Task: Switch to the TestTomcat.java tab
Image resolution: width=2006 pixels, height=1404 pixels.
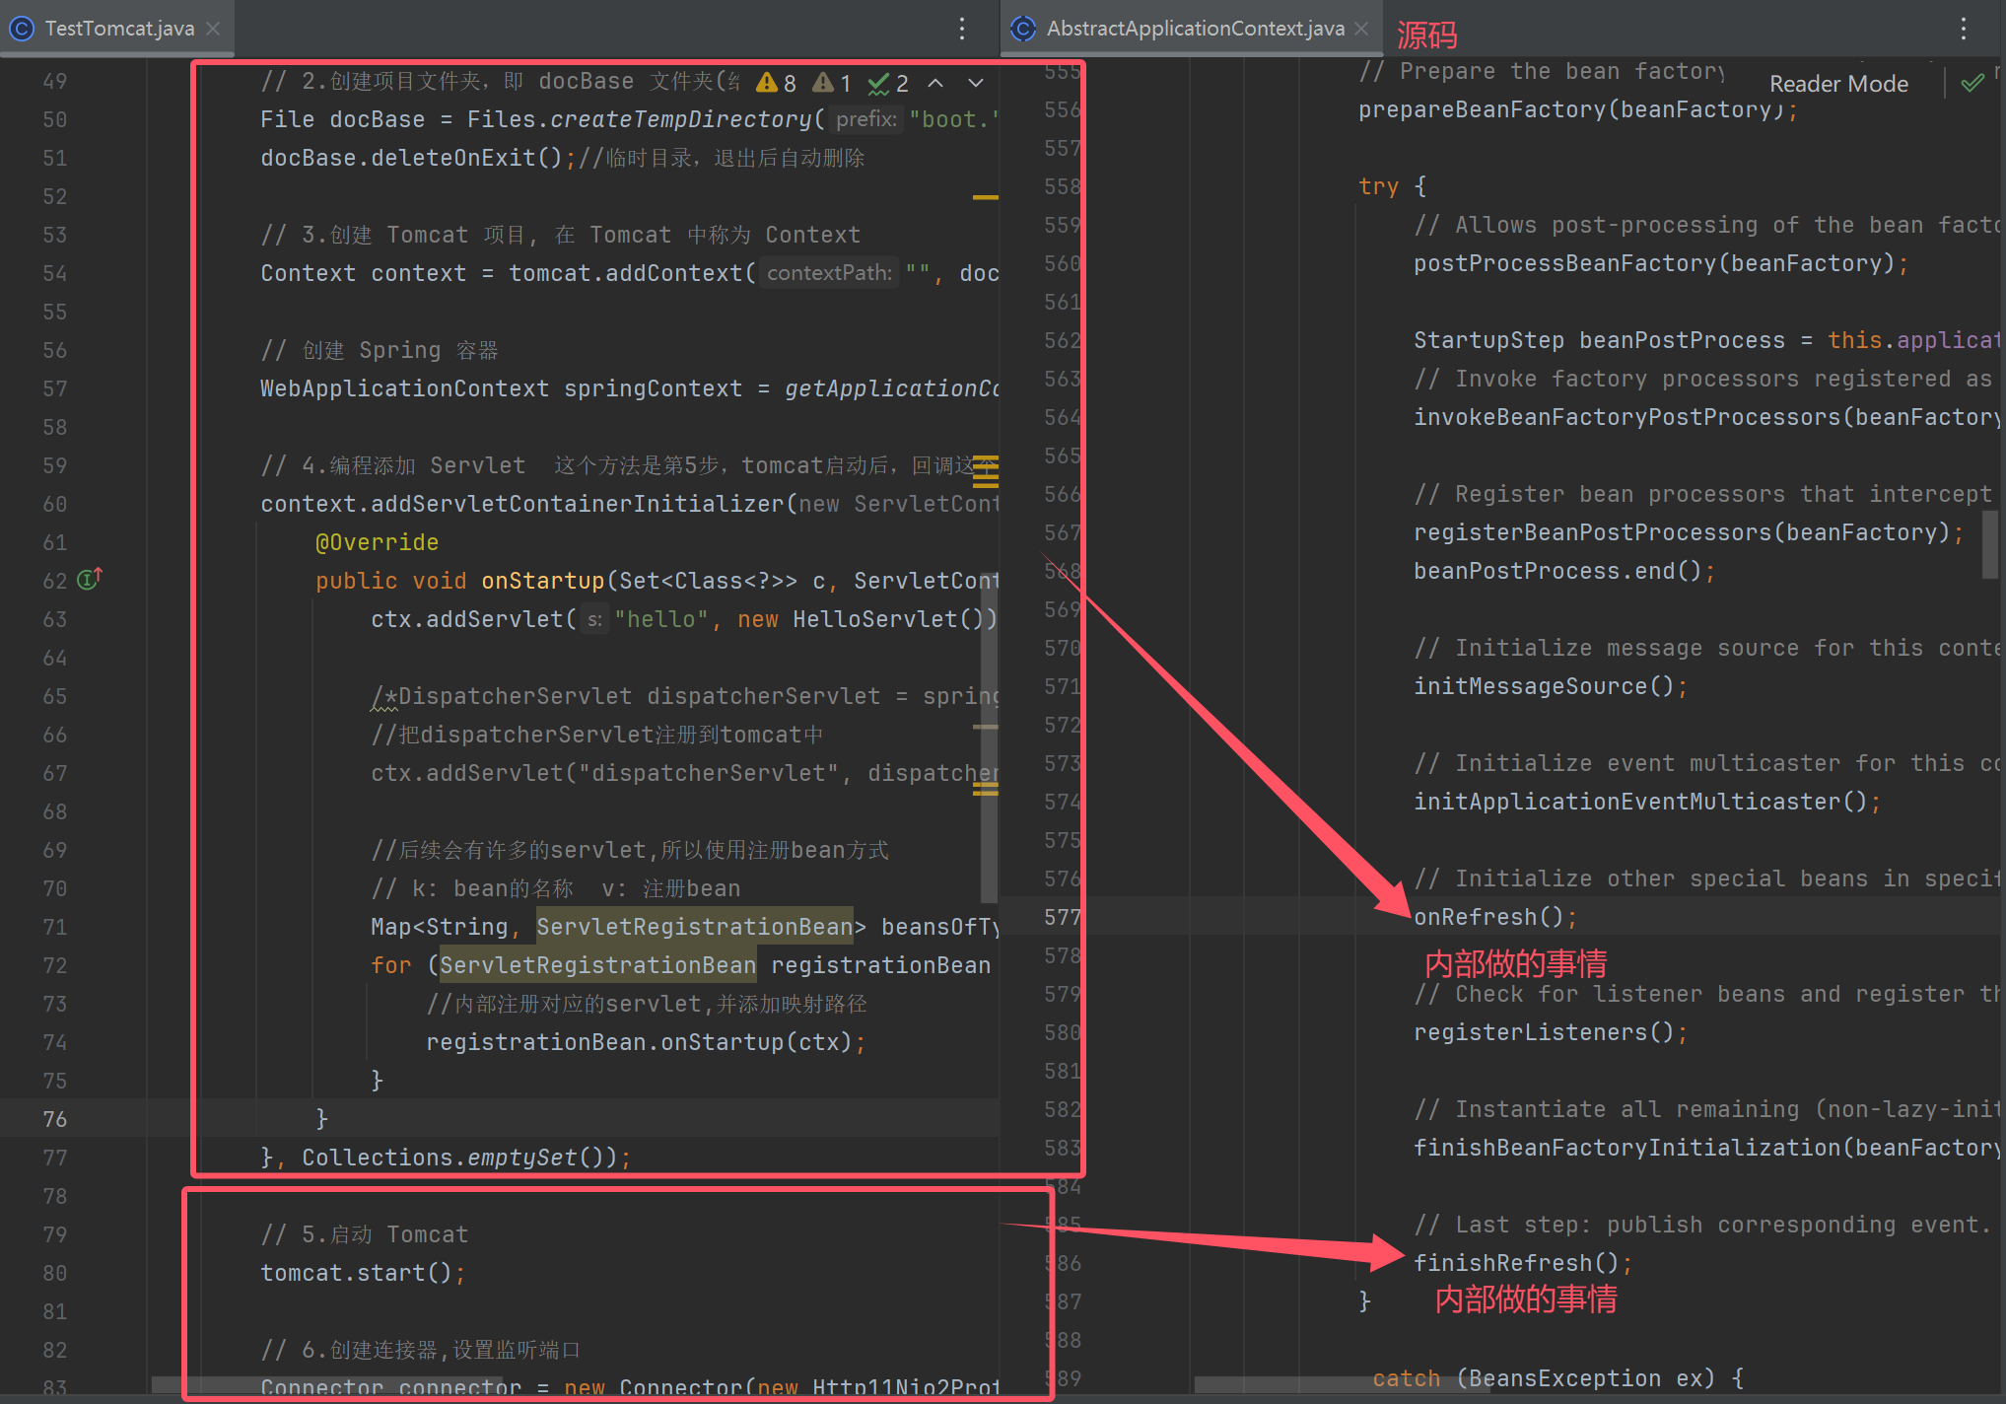Action: (x=118, y=29)
